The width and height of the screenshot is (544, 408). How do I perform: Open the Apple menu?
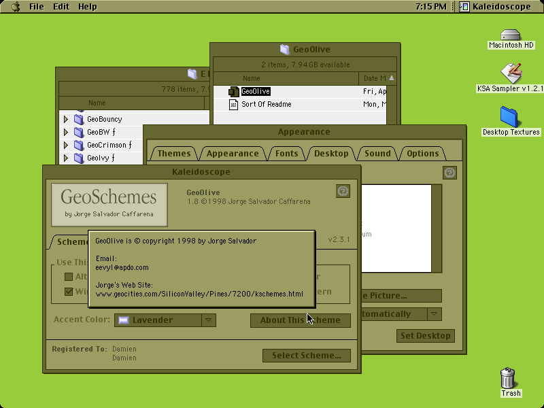[16, 7]
